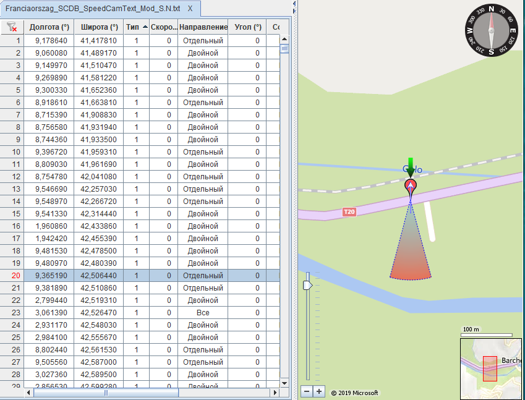Image resolution: width=525 pixels, height=400 pixels.
Task: Click latitude cell 42,510860
Action: 99,289
